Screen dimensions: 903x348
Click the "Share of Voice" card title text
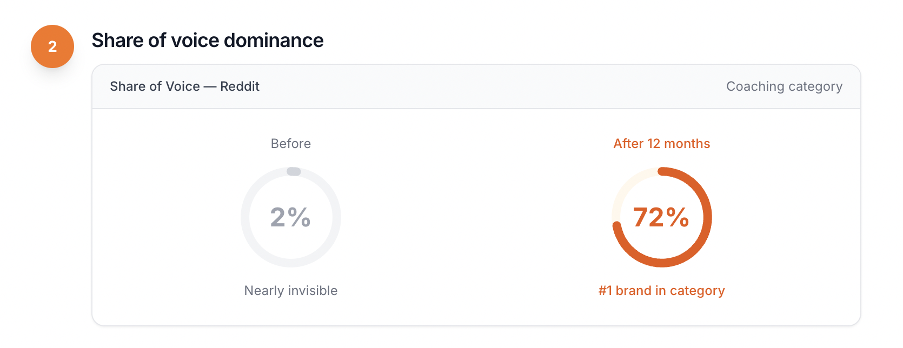[x=155, y=86]
